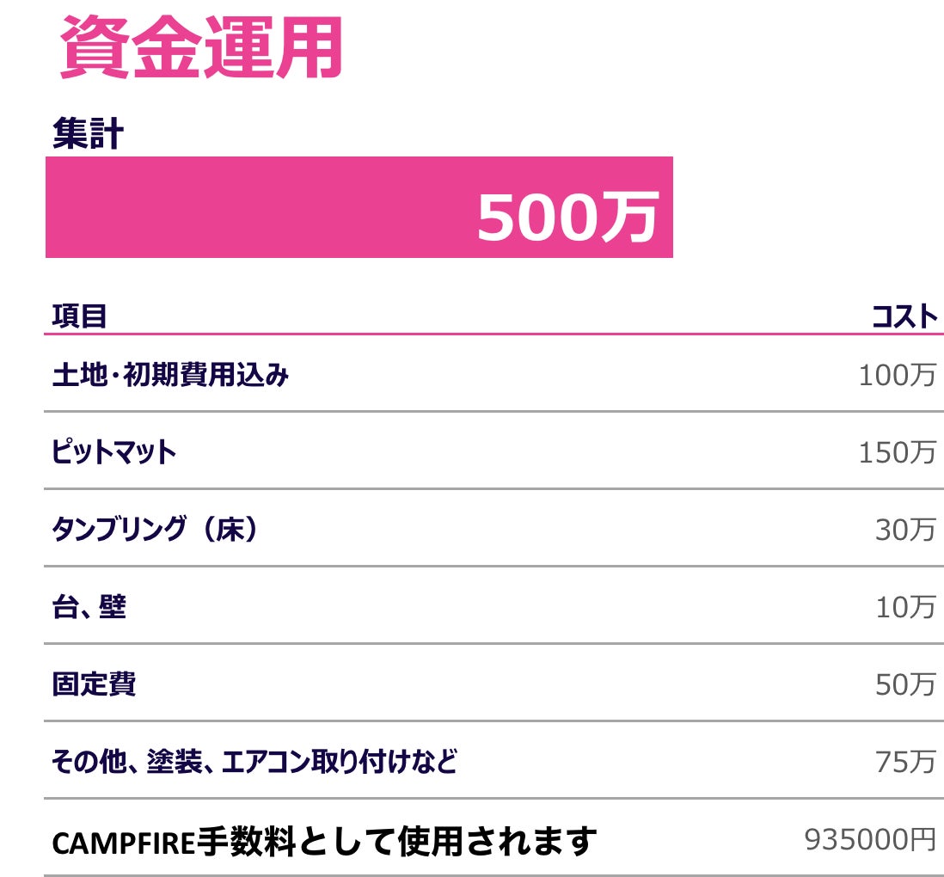Select the ピットマット row label

(113, 452)
